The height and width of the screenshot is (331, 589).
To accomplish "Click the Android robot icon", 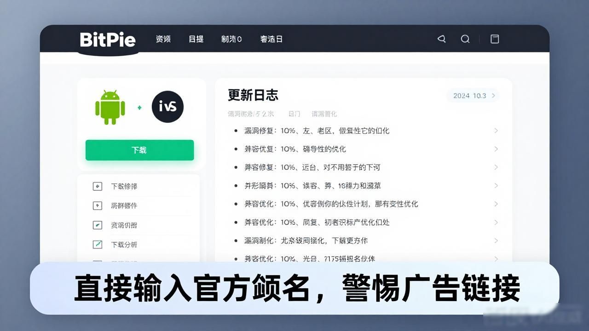I will pos(110,107).
